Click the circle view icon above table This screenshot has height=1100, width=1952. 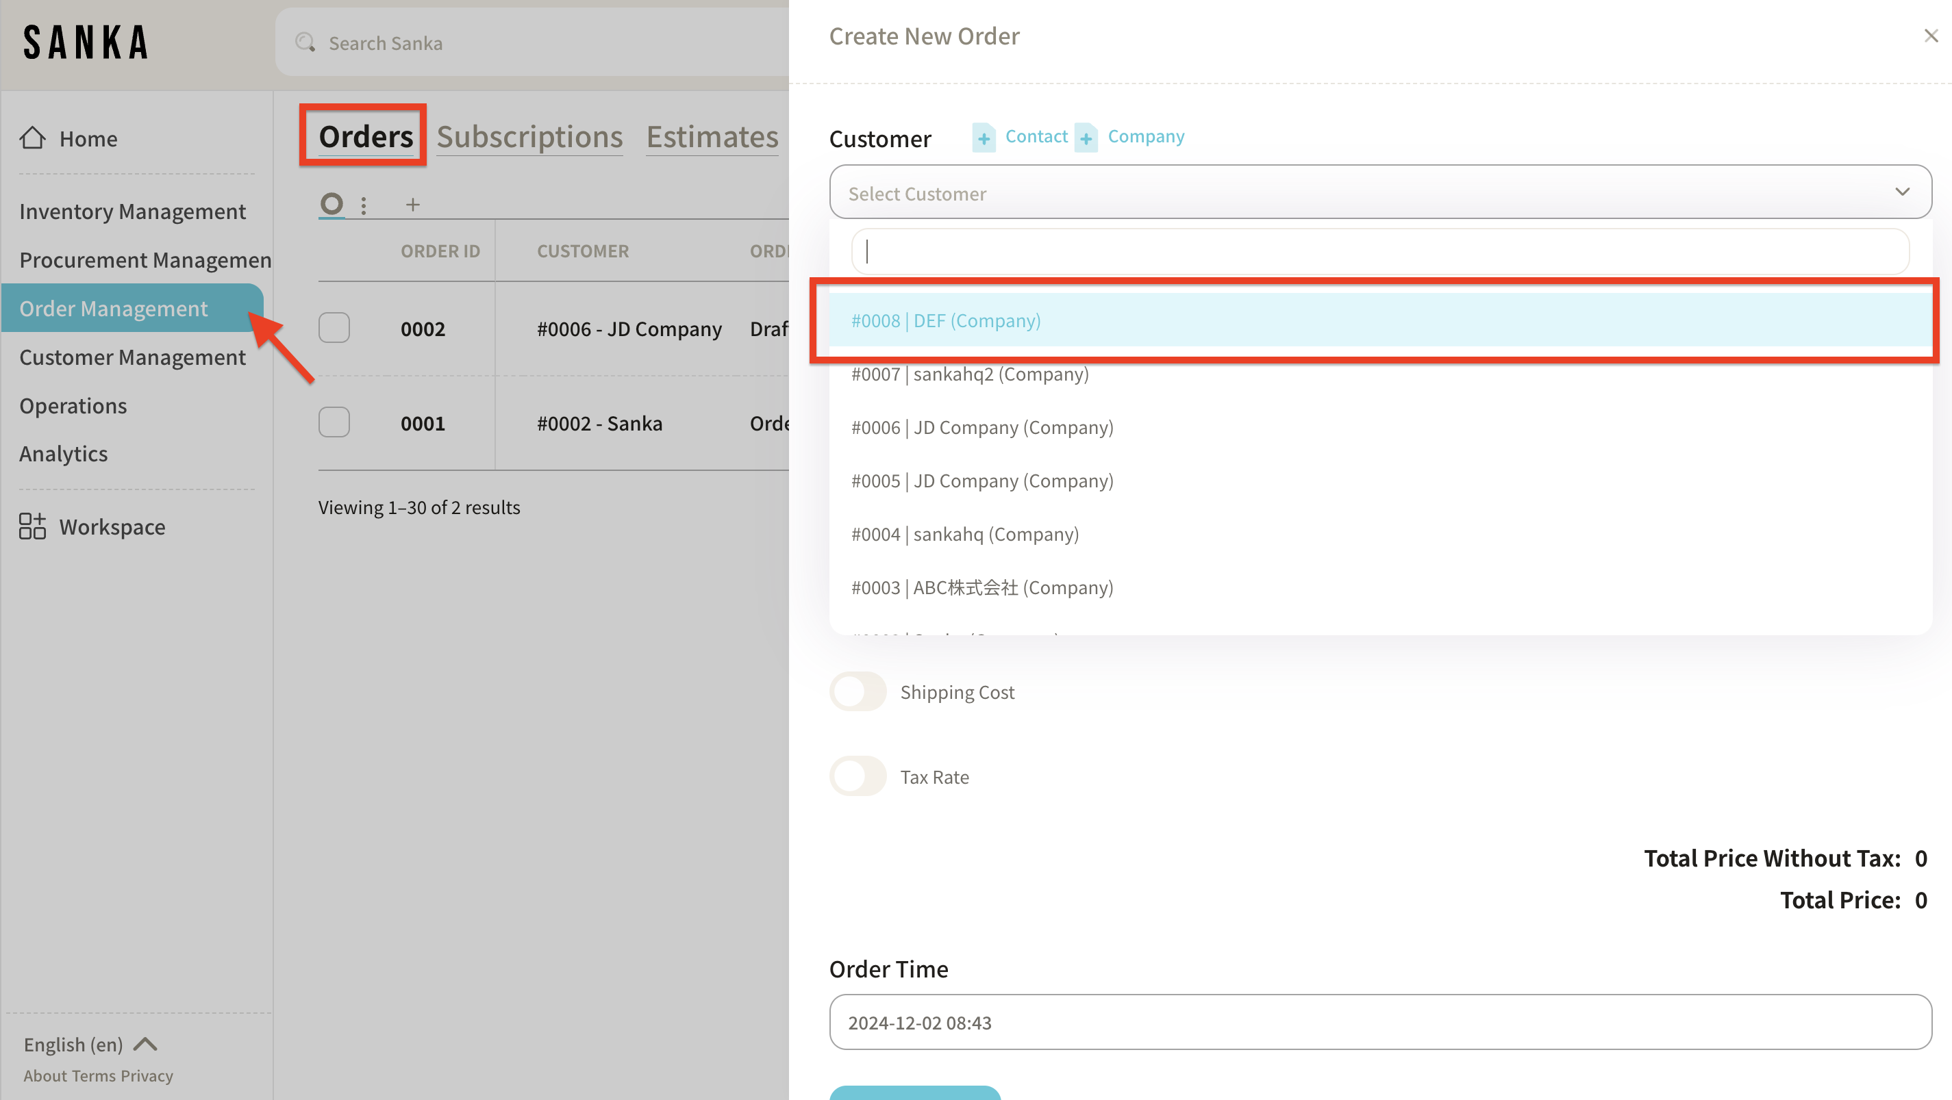[331, 204]
